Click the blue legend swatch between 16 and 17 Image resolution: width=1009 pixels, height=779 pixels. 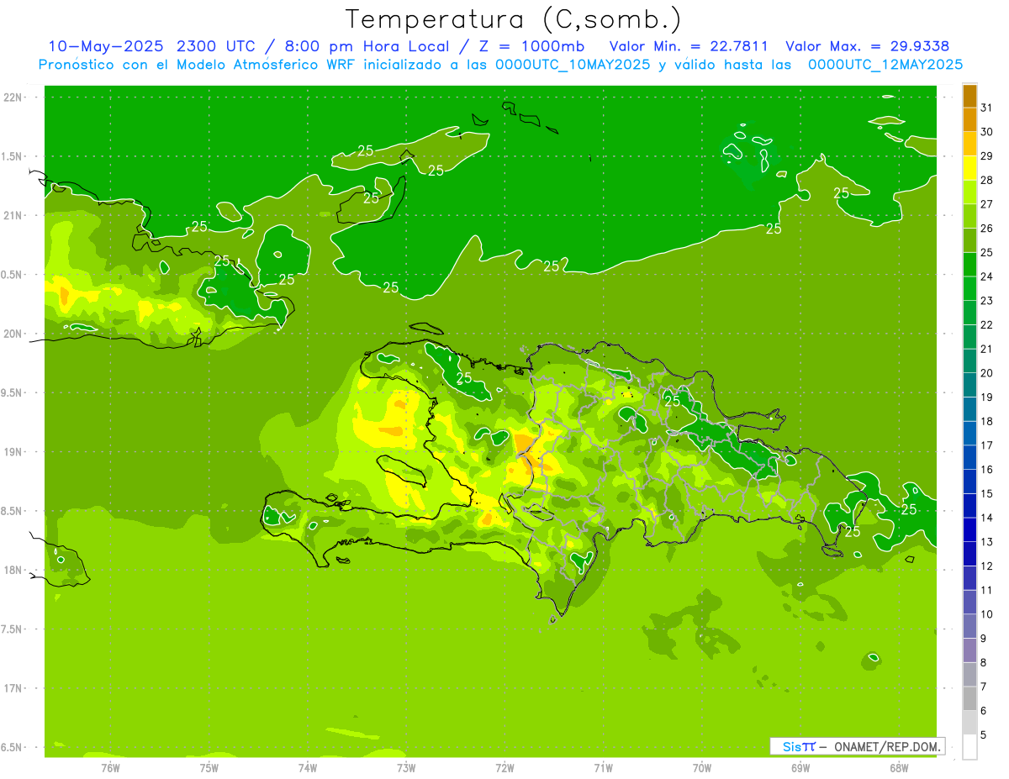point(969,457)
